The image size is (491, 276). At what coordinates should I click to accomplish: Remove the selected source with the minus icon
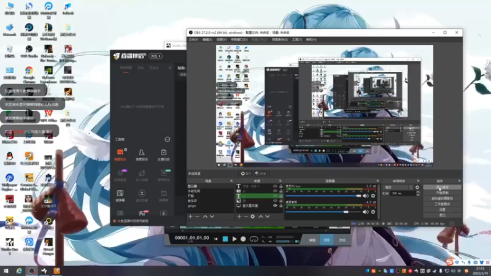coord(246,217)
